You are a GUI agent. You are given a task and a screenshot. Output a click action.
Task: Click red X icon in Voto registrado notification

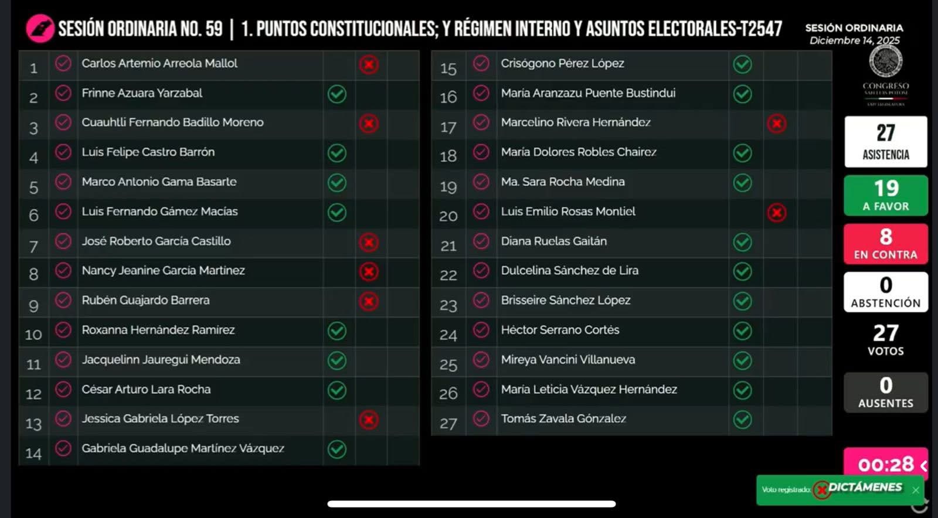pos(822,489)
